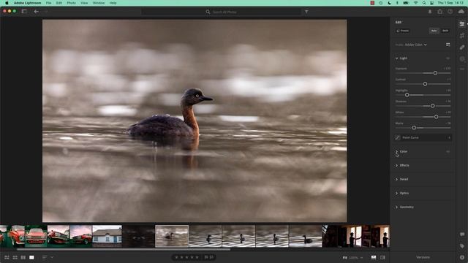Open the notifications bell

click(x=430, y=12)
